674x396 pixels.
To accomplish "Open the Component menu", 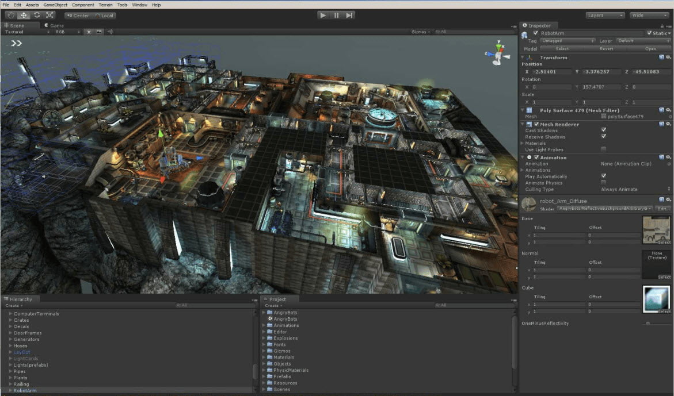I will click(83, 5).
